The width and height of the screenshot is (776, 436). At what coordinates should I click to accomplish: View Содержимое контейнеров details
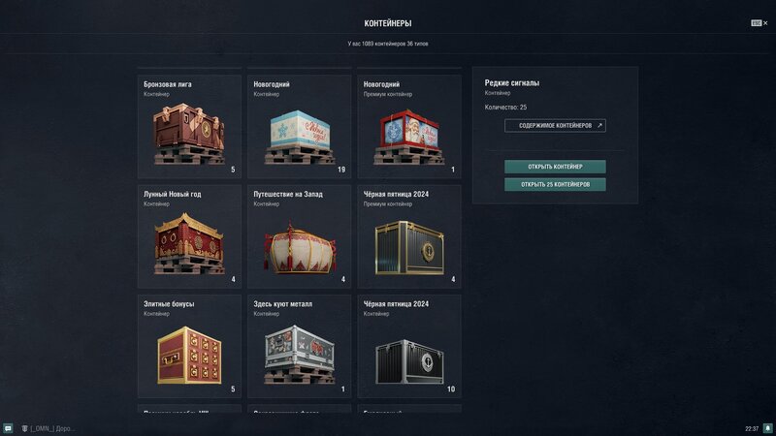tap(555, 126)
